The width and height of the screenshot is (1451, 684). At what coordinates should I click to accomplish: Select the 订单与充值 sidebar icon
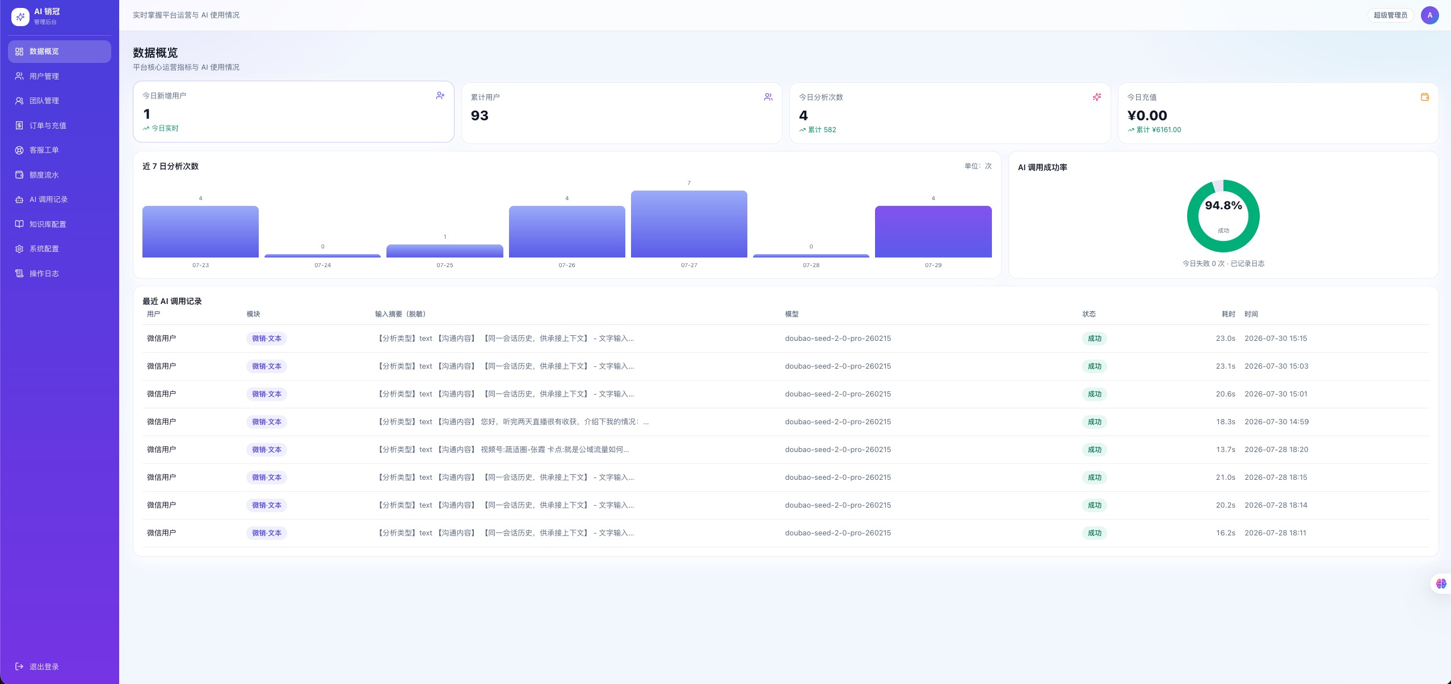(19, 125)
